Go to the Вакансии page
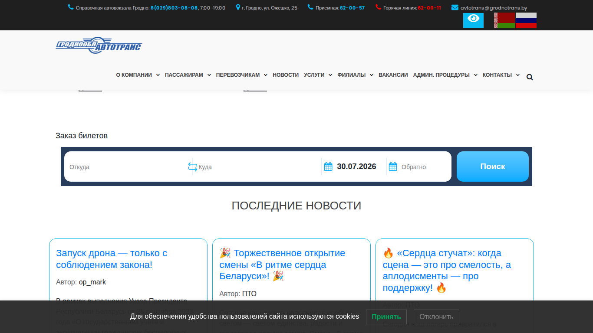The width and height of the screenshot is (593, 333). pyautogui.click(x=393, y=75)
